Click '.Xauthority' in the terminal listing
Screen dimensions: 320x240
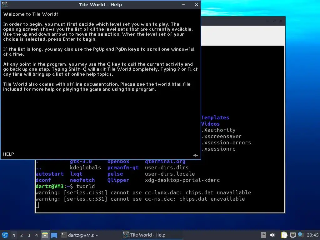(x=218, y=130)
